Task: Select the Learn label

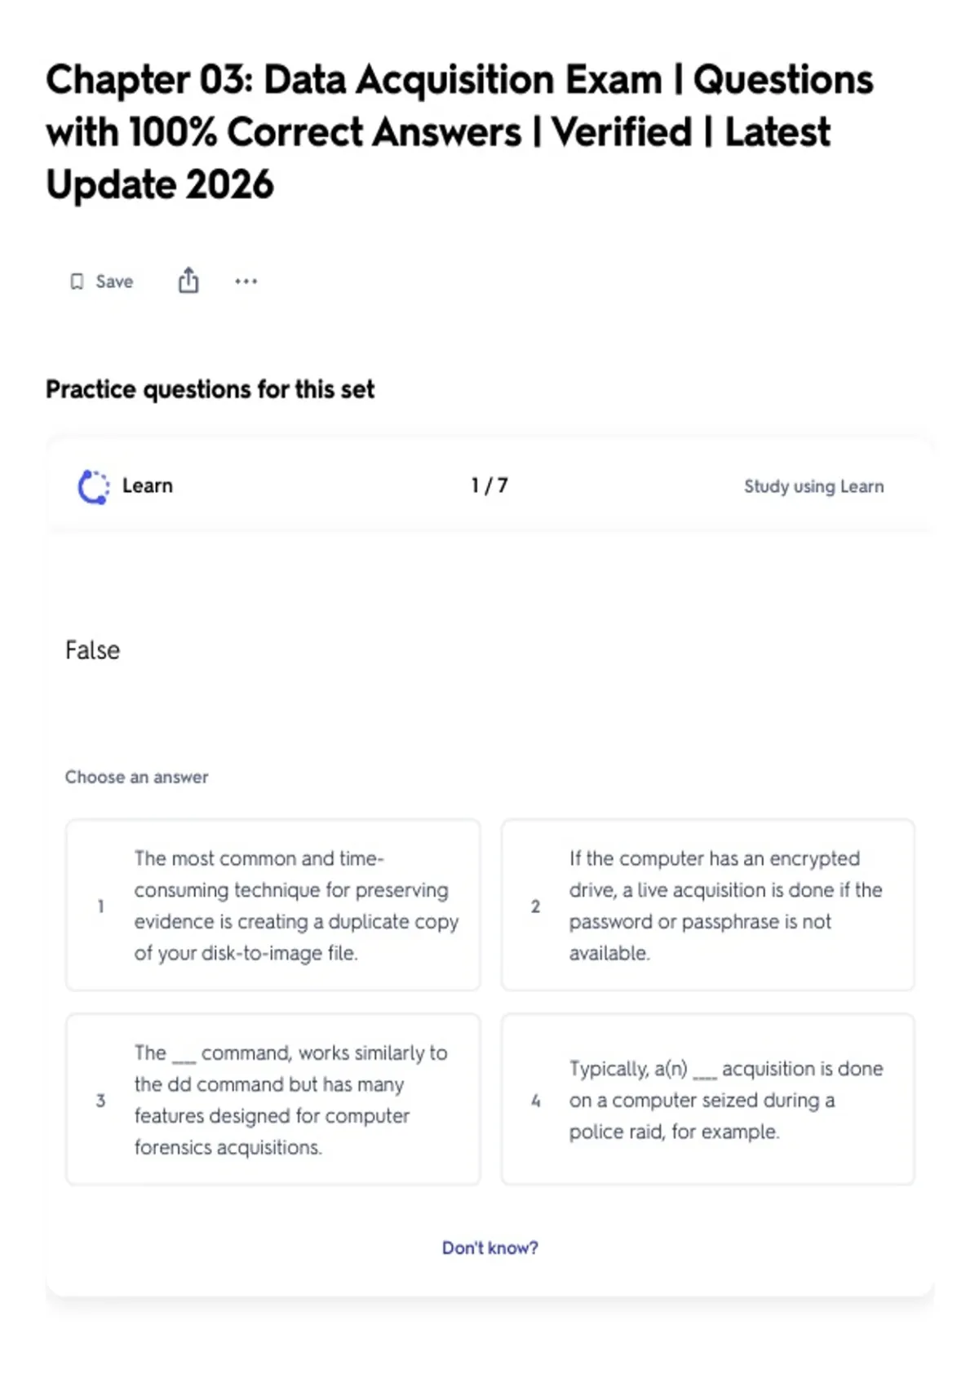Action: 148,486
